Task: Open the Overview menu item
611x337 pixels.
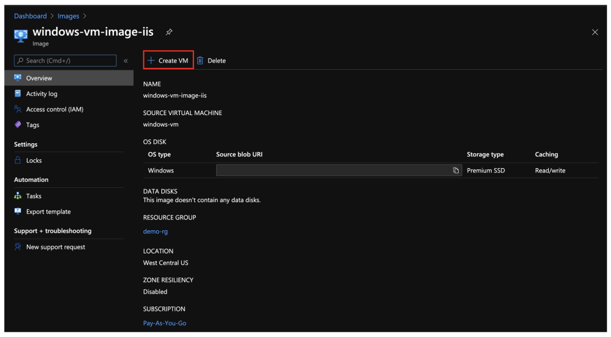Action: tap(39, 78)
